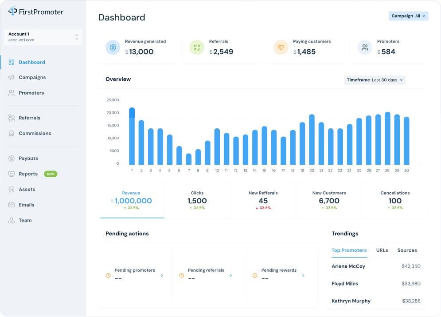Select the Revenue metric tab
The width and height of the screenshot is (441, 317).
(x=131, y=200)
